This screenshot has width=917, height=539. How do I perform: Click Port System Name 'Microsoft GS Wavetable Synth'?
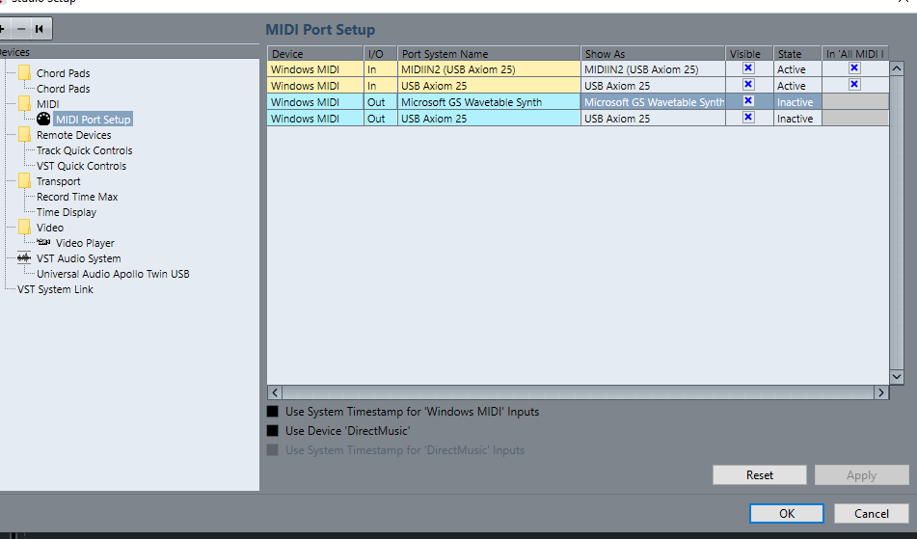(488, 101)
